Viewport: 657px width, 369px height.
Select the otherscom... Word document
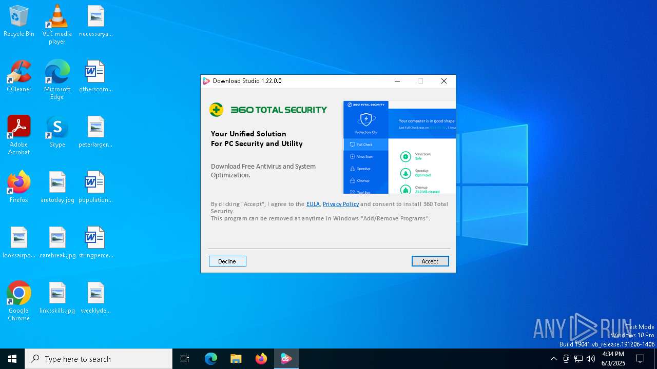(x=96, y=77)
